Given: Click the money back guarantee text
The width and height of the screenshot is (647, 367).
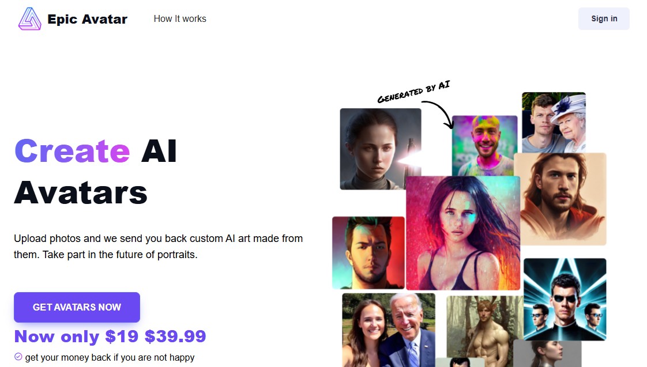Looking at the screenshot, I should click(x=110, y=358).
